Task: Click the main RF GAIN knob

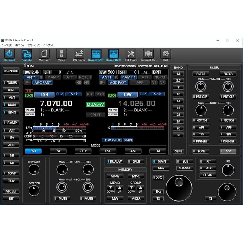Action: pos(62,169)
